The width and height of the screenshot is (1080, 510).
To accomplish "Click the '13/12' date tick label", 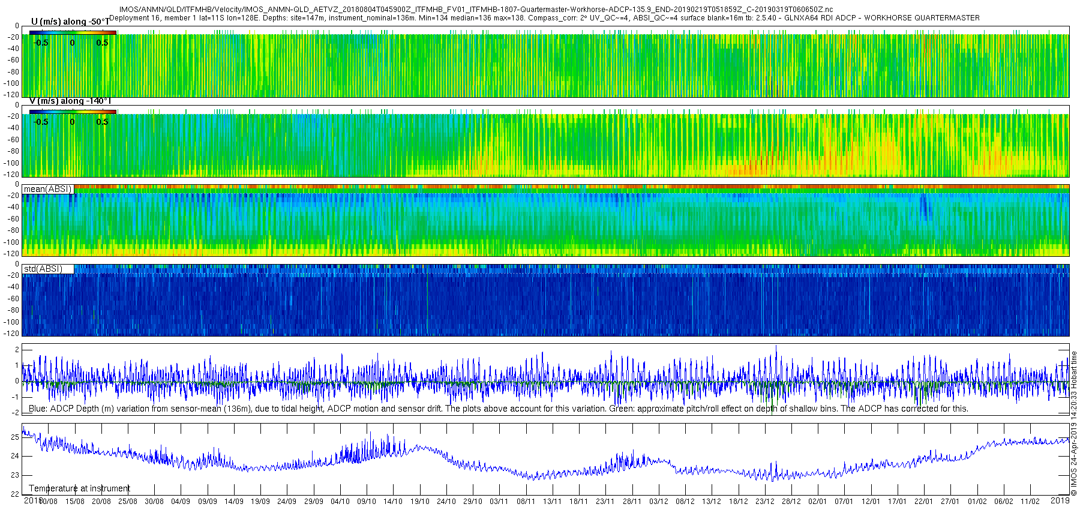I will tap(712, 502).
